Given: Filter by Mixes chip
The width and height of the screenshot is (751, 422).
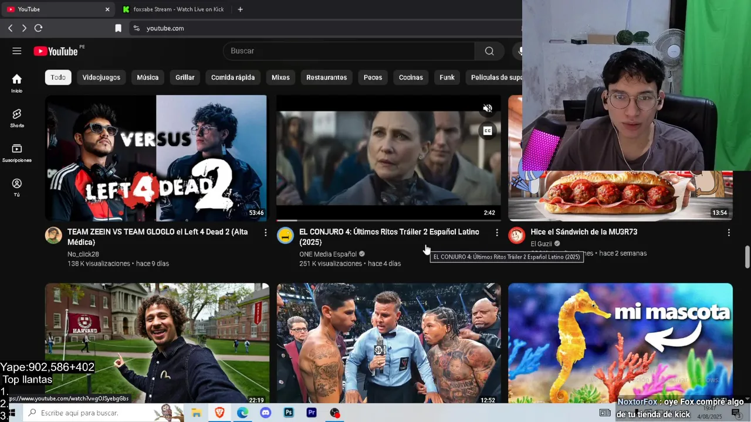Looking at the screenshot, I should (x=280, y=77).
